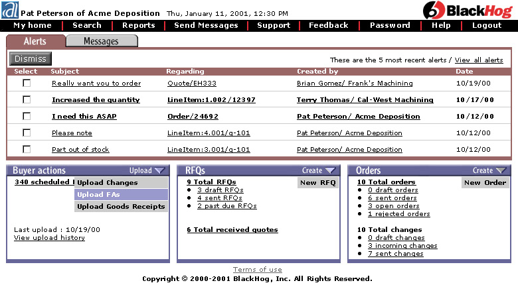Open Support in the navigation bar
The image size is (518, 285).
[274, 25]
